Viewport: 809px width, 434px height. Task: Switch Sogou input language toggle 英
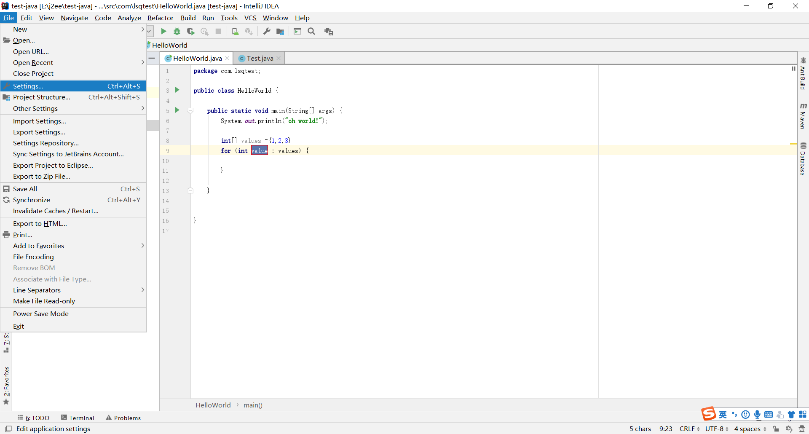pyautogui.click(x=723, y=415)
